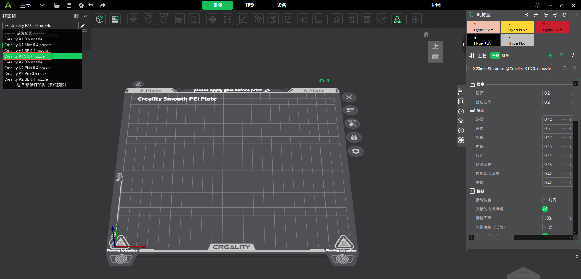This screenshot has width=581, height=279.
Task: Expand the 文件 menu arrow
Action: pyautogui.click(x=42, y=5)
